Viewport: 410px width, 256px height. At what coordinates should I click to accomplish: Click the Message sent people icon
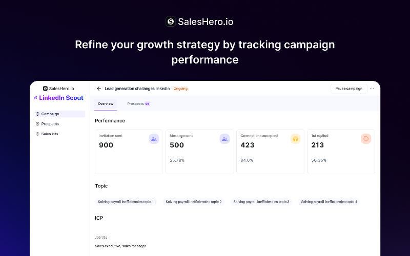[x=224, y=139]
